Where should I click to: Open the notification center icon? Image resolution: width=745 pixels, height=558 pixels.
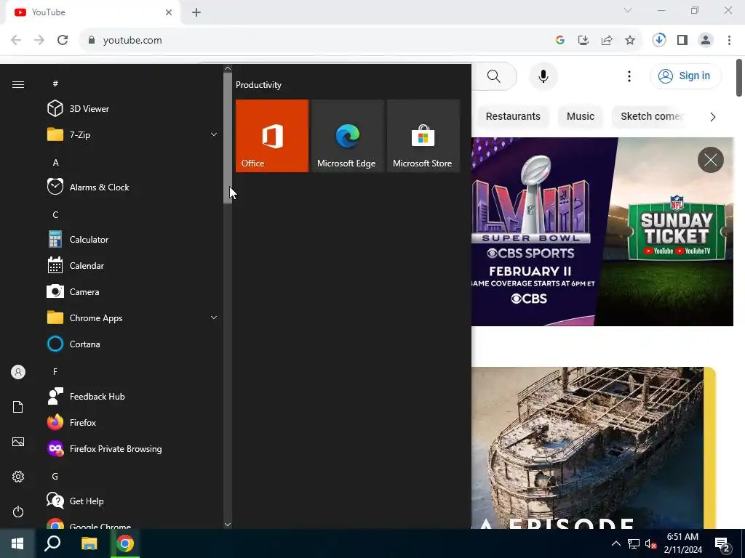[x=722, y=544]
